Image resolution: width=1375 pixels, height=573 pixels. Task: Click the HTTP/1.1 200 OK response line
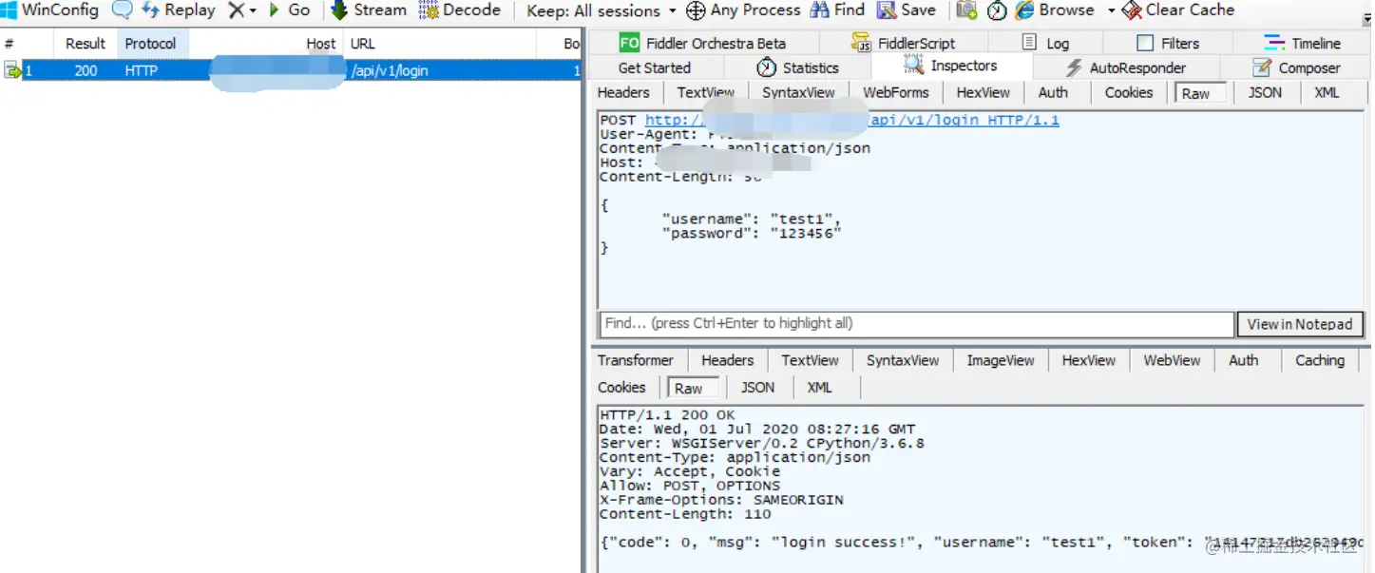667,414
